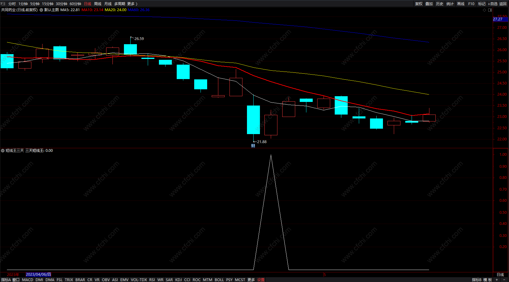This screenshot has width=509, height=282.
Task: Click the 指标B indicator label
Action: [x=477, y=280]
